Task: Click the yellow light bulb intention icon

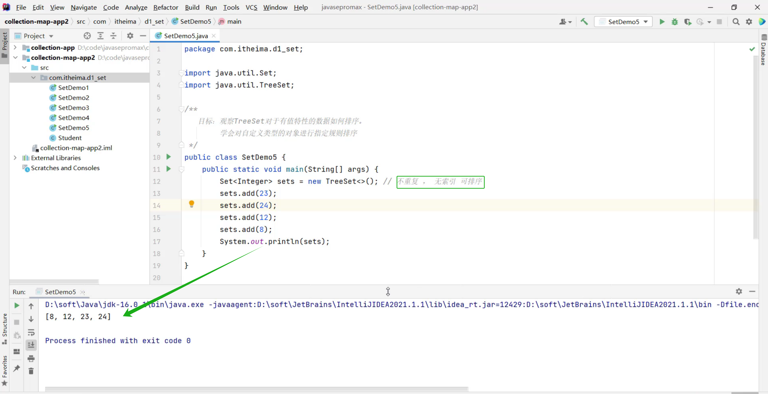Action: [x=191, y=204]
